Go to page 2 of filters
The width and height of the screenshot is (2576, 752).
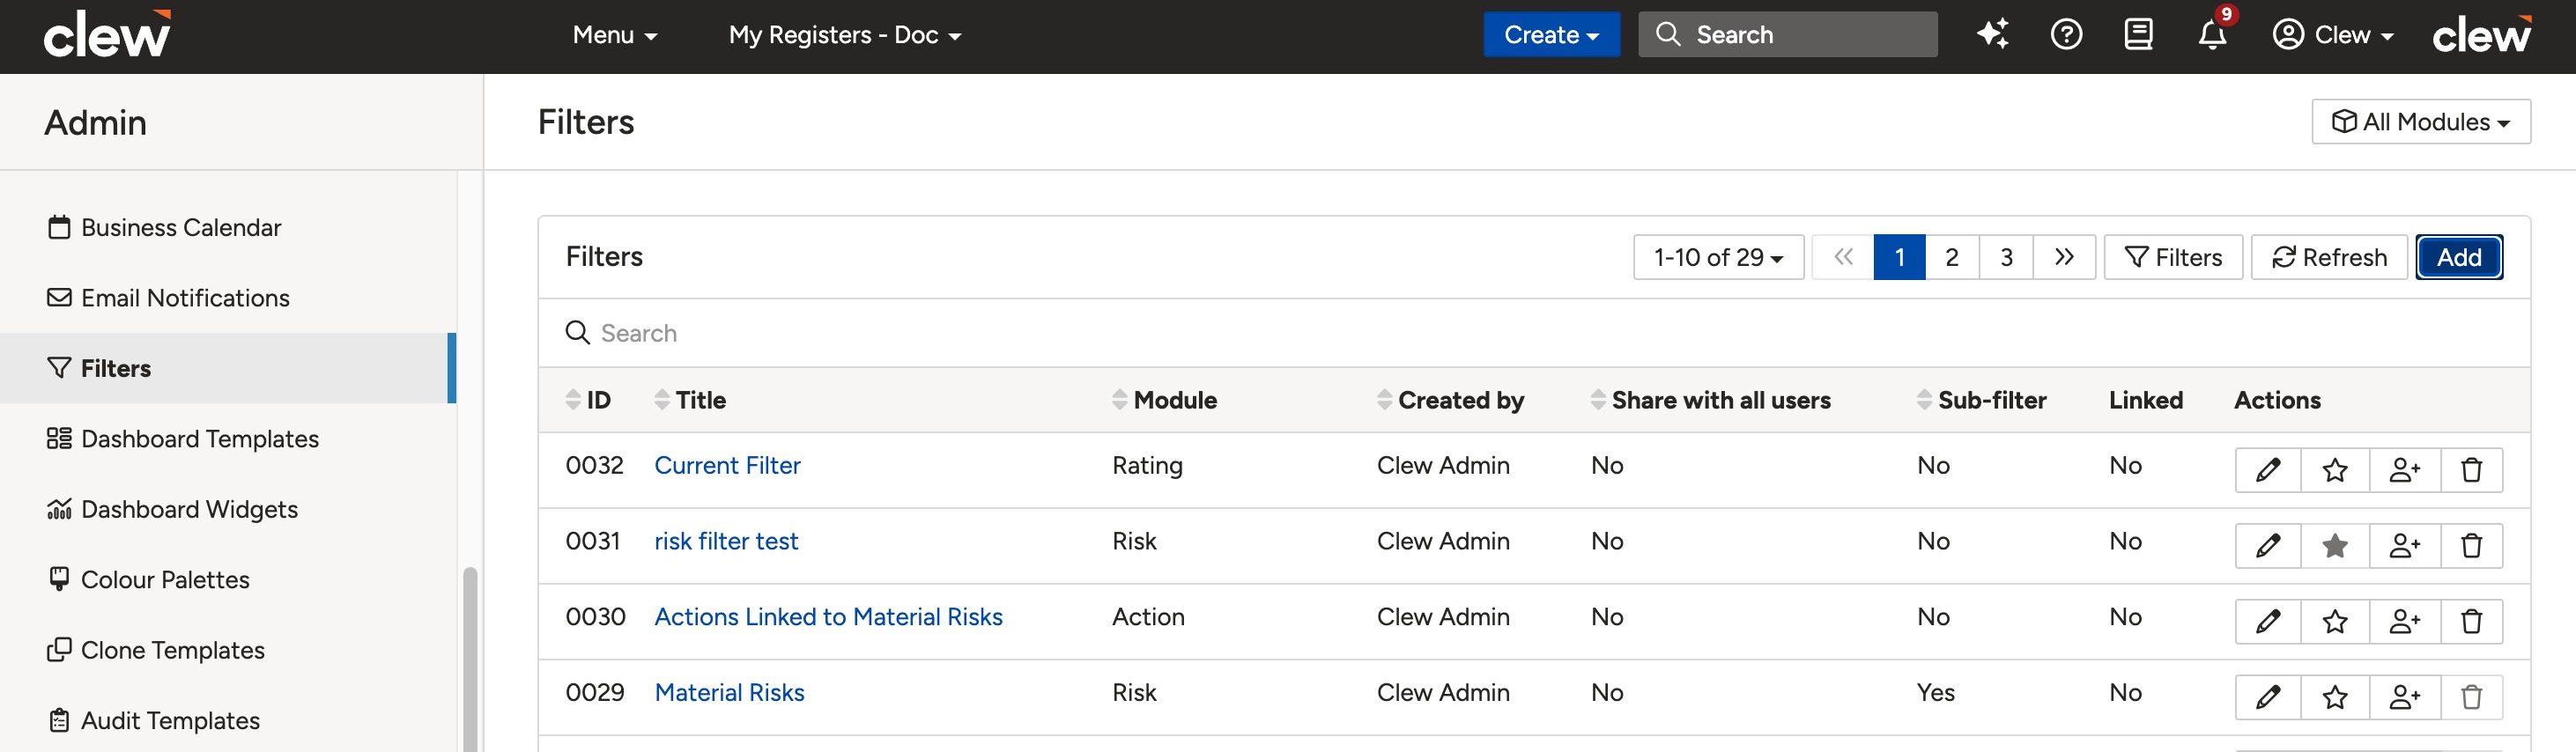tap(1951, 257)
